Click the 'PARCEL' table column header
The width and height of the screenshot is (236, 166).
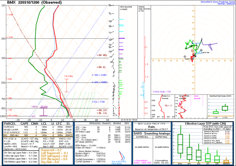tap(10, 124)
